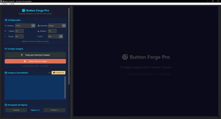Click the factory icon beside Fabricante
This screenshot has height=119, width=221.
tap(39, 26)
